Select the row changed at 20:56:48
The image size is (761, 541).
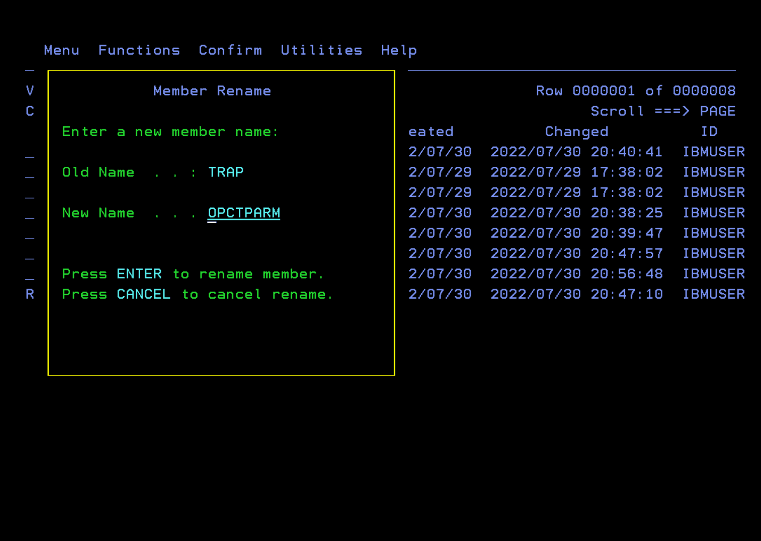pyautogui.click(x=576, y=274)
